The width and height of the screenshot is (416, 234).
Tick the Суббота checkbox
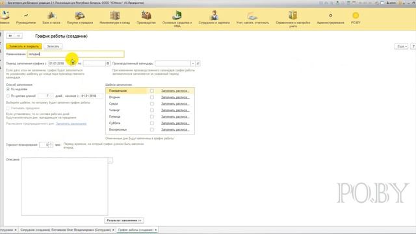tap(151, 123)
